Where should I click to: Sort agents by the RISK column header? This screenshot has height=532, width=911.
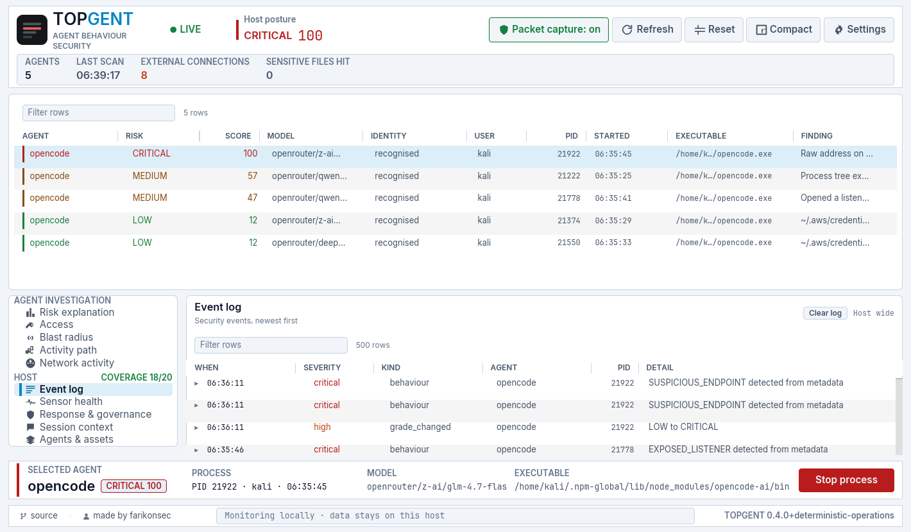tap(135, 136)
